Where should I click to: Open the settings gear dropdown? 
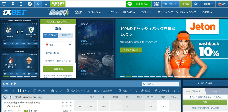196,4
